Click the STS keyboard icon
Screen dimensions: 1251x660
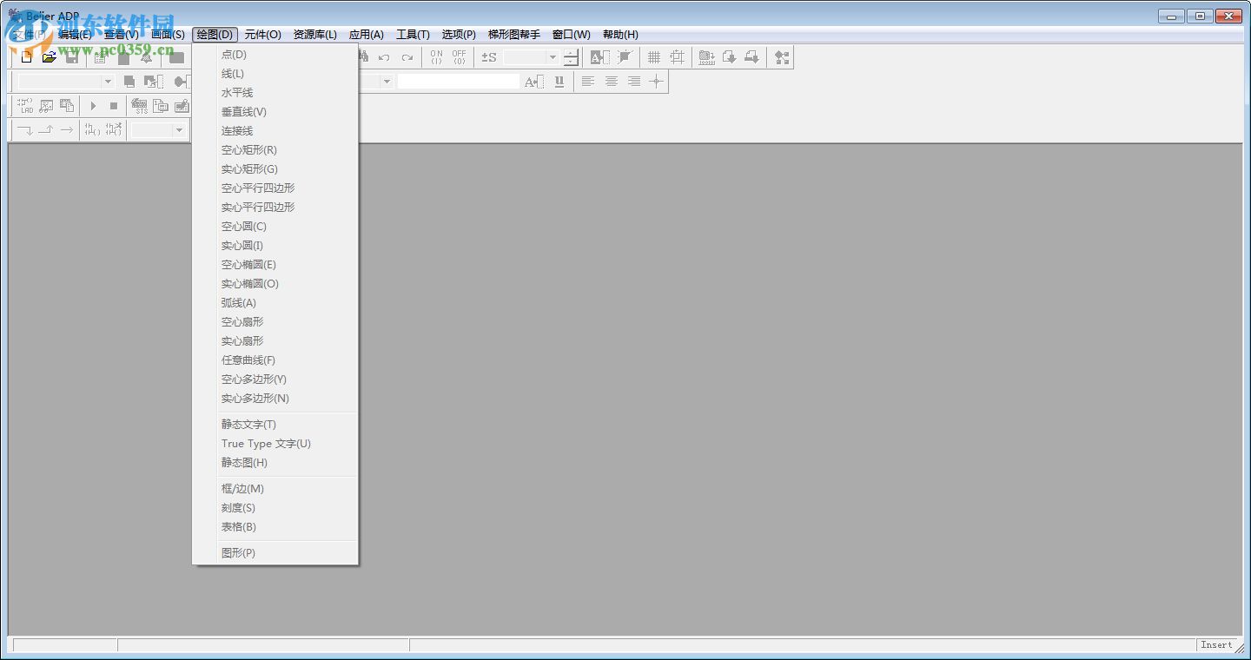coord(139,106)
